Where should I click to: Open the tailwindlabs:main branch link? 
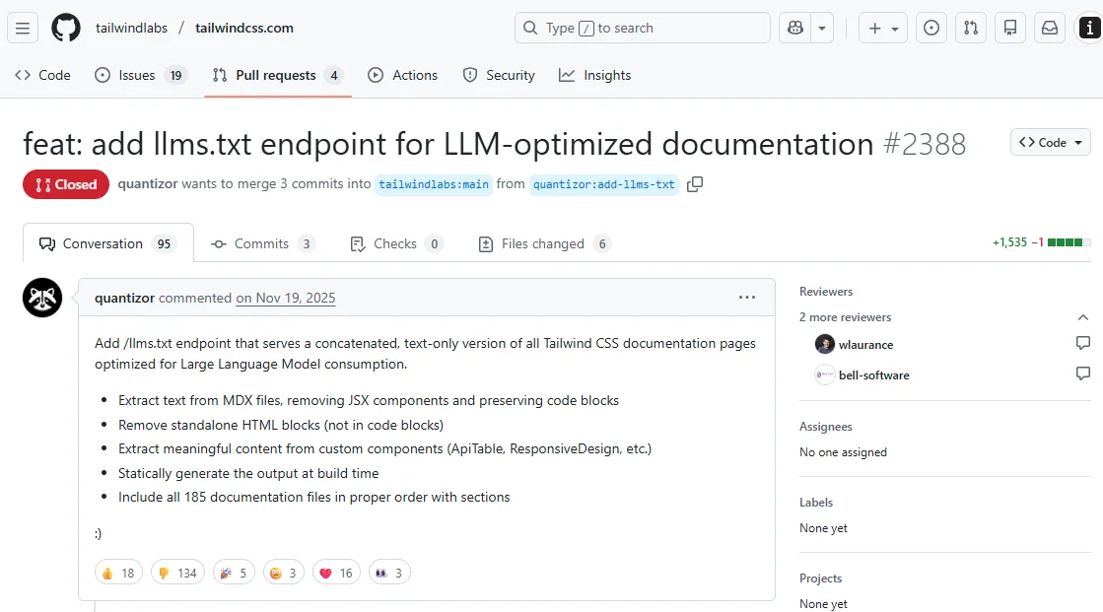click(434, 184)
